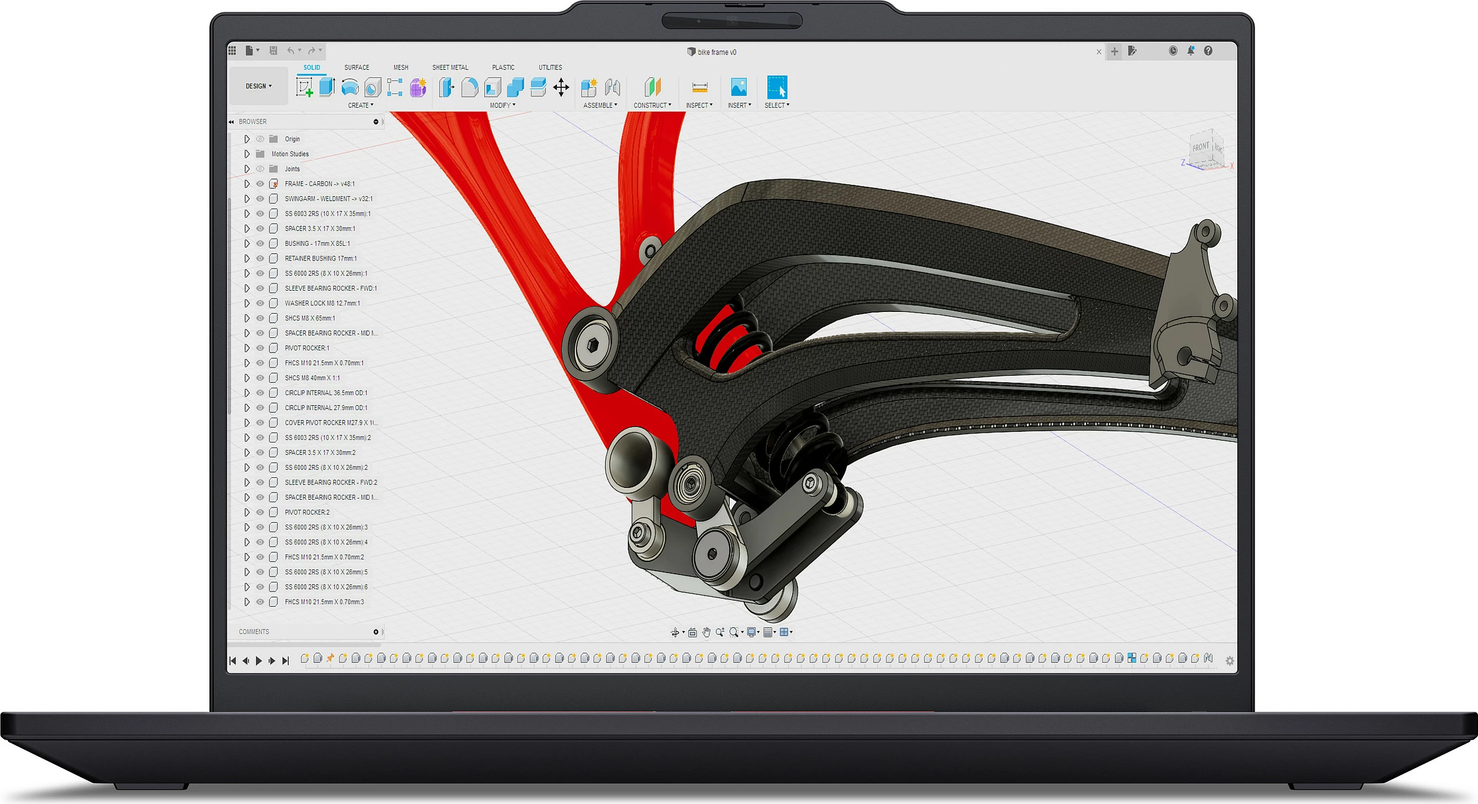Click the Measure tool icon
This screenshot has height=804, width=1478.
(699, 87)
